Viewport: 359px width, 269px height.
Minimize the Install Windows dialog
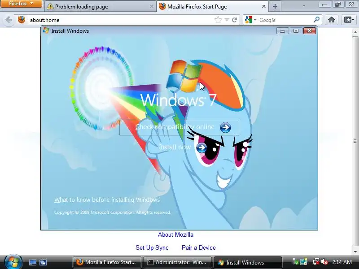click(283, 31)
